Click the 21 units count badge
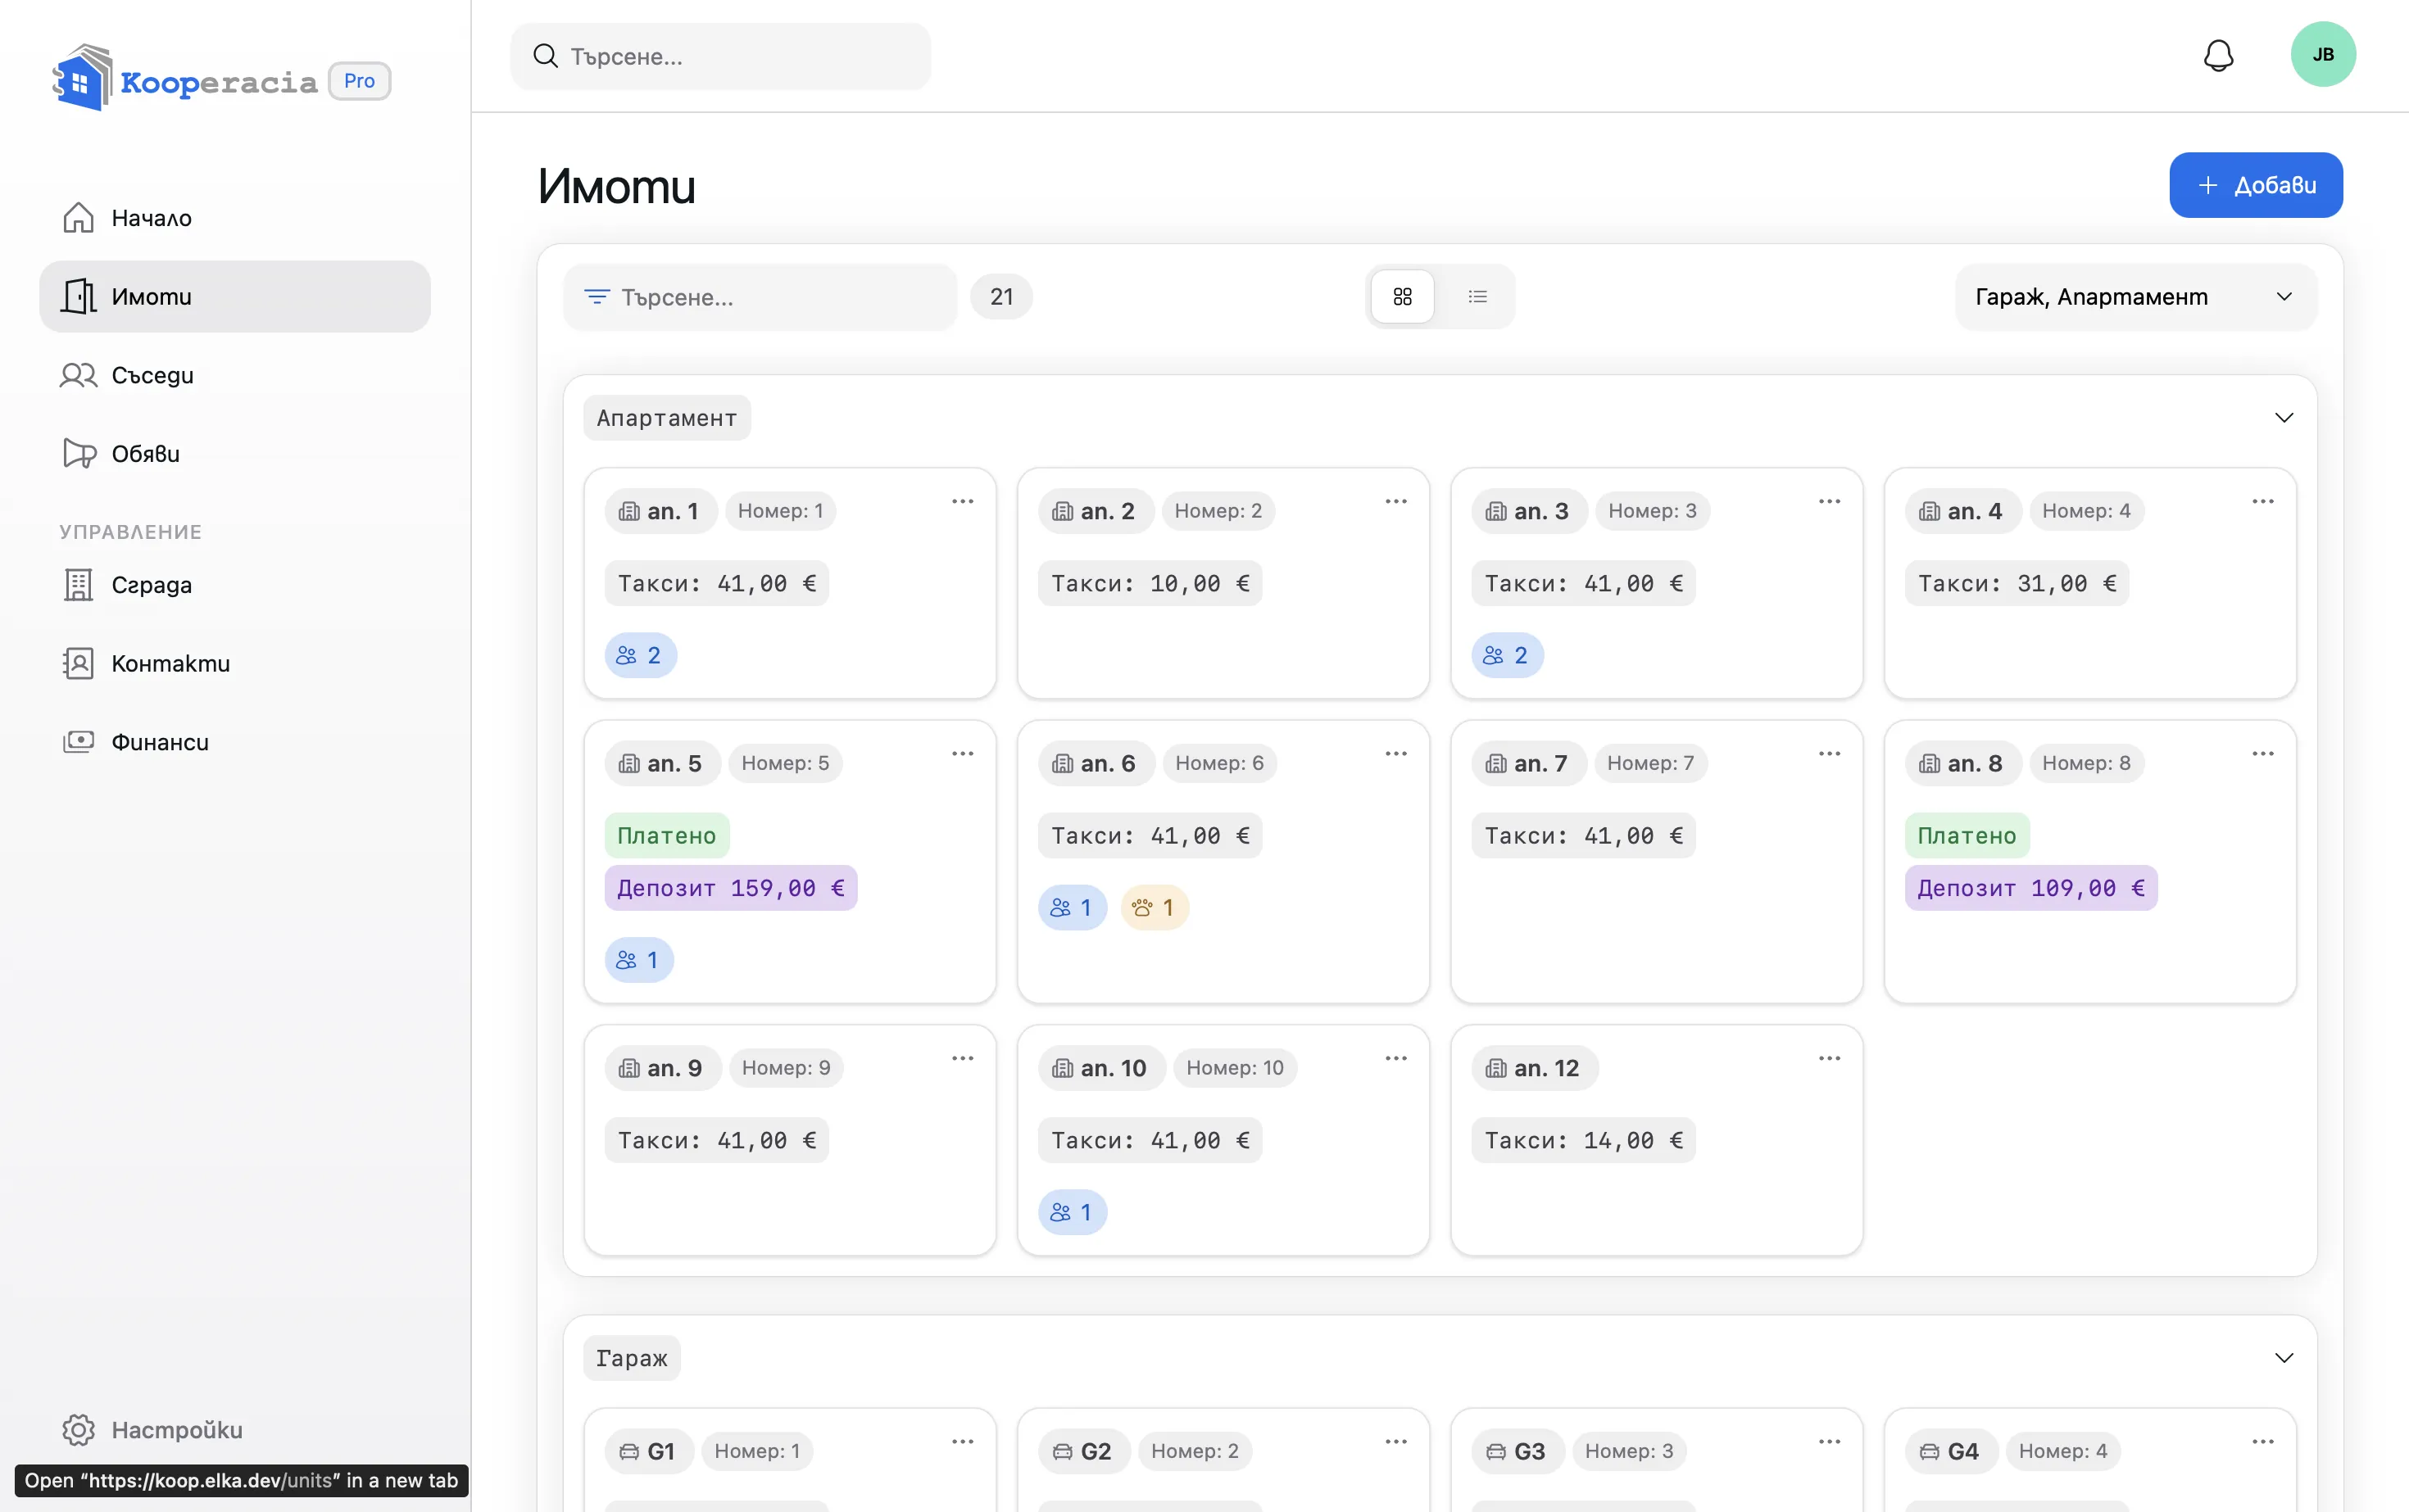2409x1512 pixels. [1001, 297]
